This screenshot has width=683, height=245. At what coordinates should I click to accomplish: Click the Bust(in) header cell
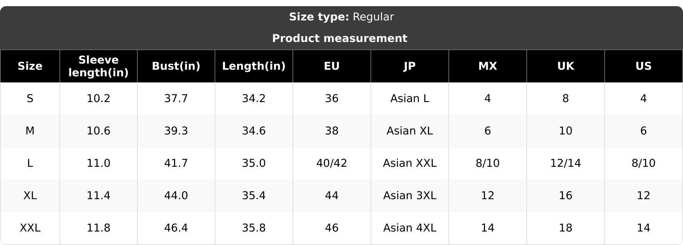pyautogui.click(x=176, y=66)
